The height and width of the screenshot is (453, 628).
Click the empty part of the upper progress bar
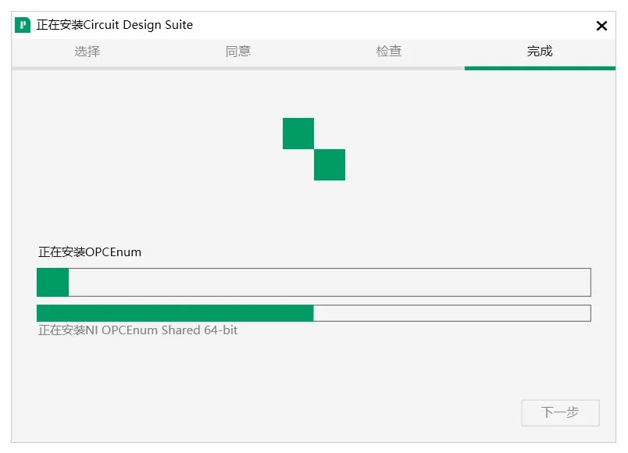pos(328,282)
